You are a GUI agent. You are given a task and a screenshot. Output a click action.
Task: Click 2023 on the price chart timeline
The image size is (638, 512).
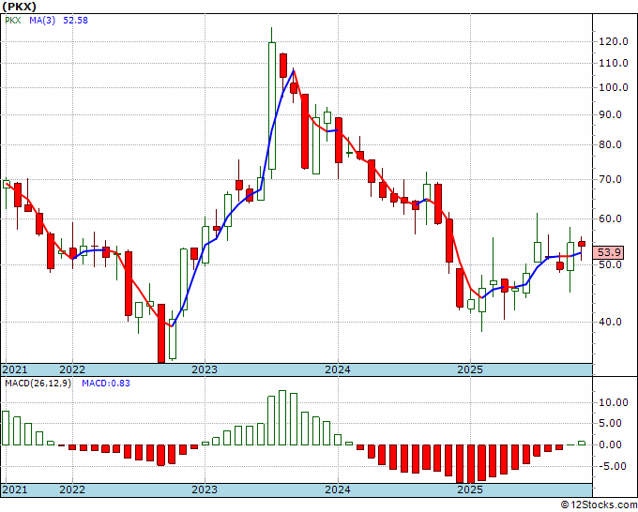click(x=205, y=369)
